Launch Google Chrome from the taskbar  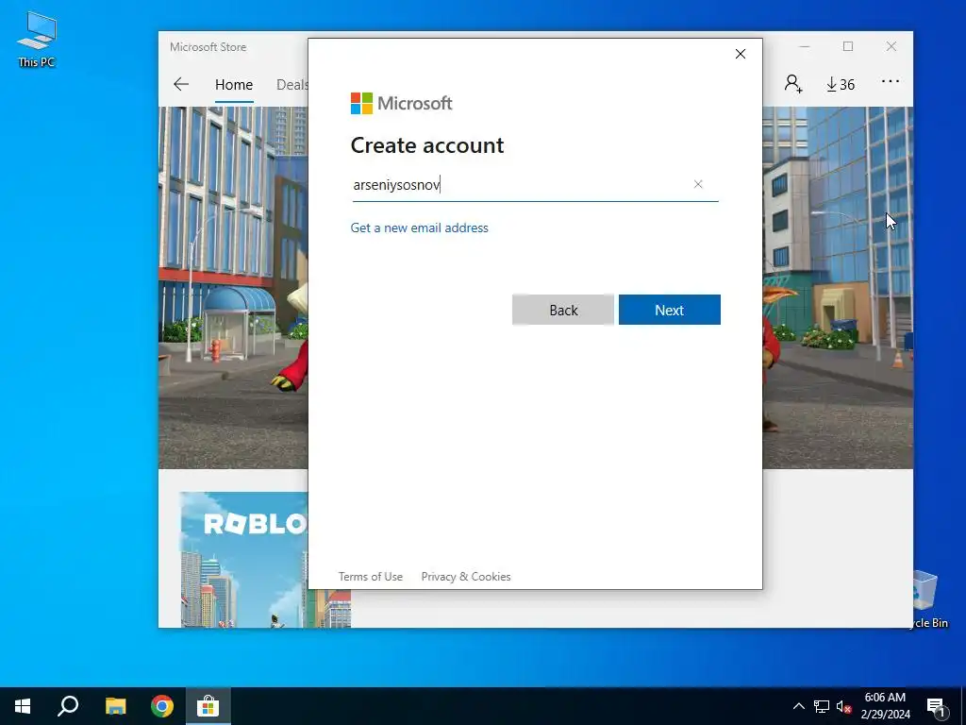point(162,706)
